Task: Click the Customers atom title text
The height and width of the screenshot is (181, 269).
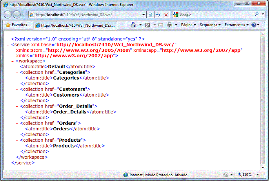Action: pos(66,95)
